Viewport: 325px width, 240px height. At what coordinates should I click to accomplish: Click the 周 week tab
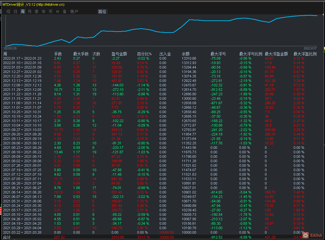point(23,11)
